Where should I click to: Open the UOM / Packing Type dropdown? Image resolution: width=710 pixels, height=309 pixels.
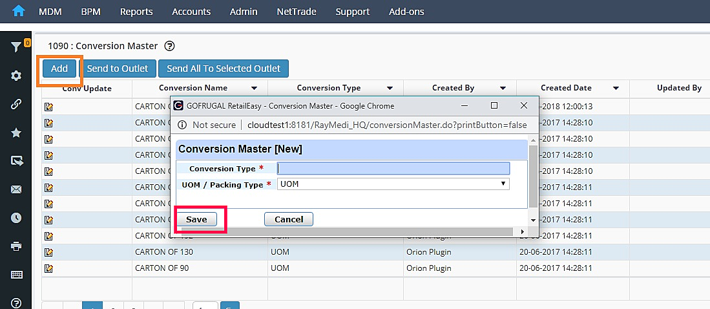[x=393, y=184]
